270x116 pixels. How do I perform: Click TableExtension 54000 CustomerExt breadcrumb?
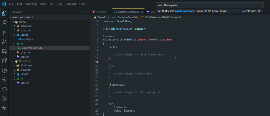[163, 17]
